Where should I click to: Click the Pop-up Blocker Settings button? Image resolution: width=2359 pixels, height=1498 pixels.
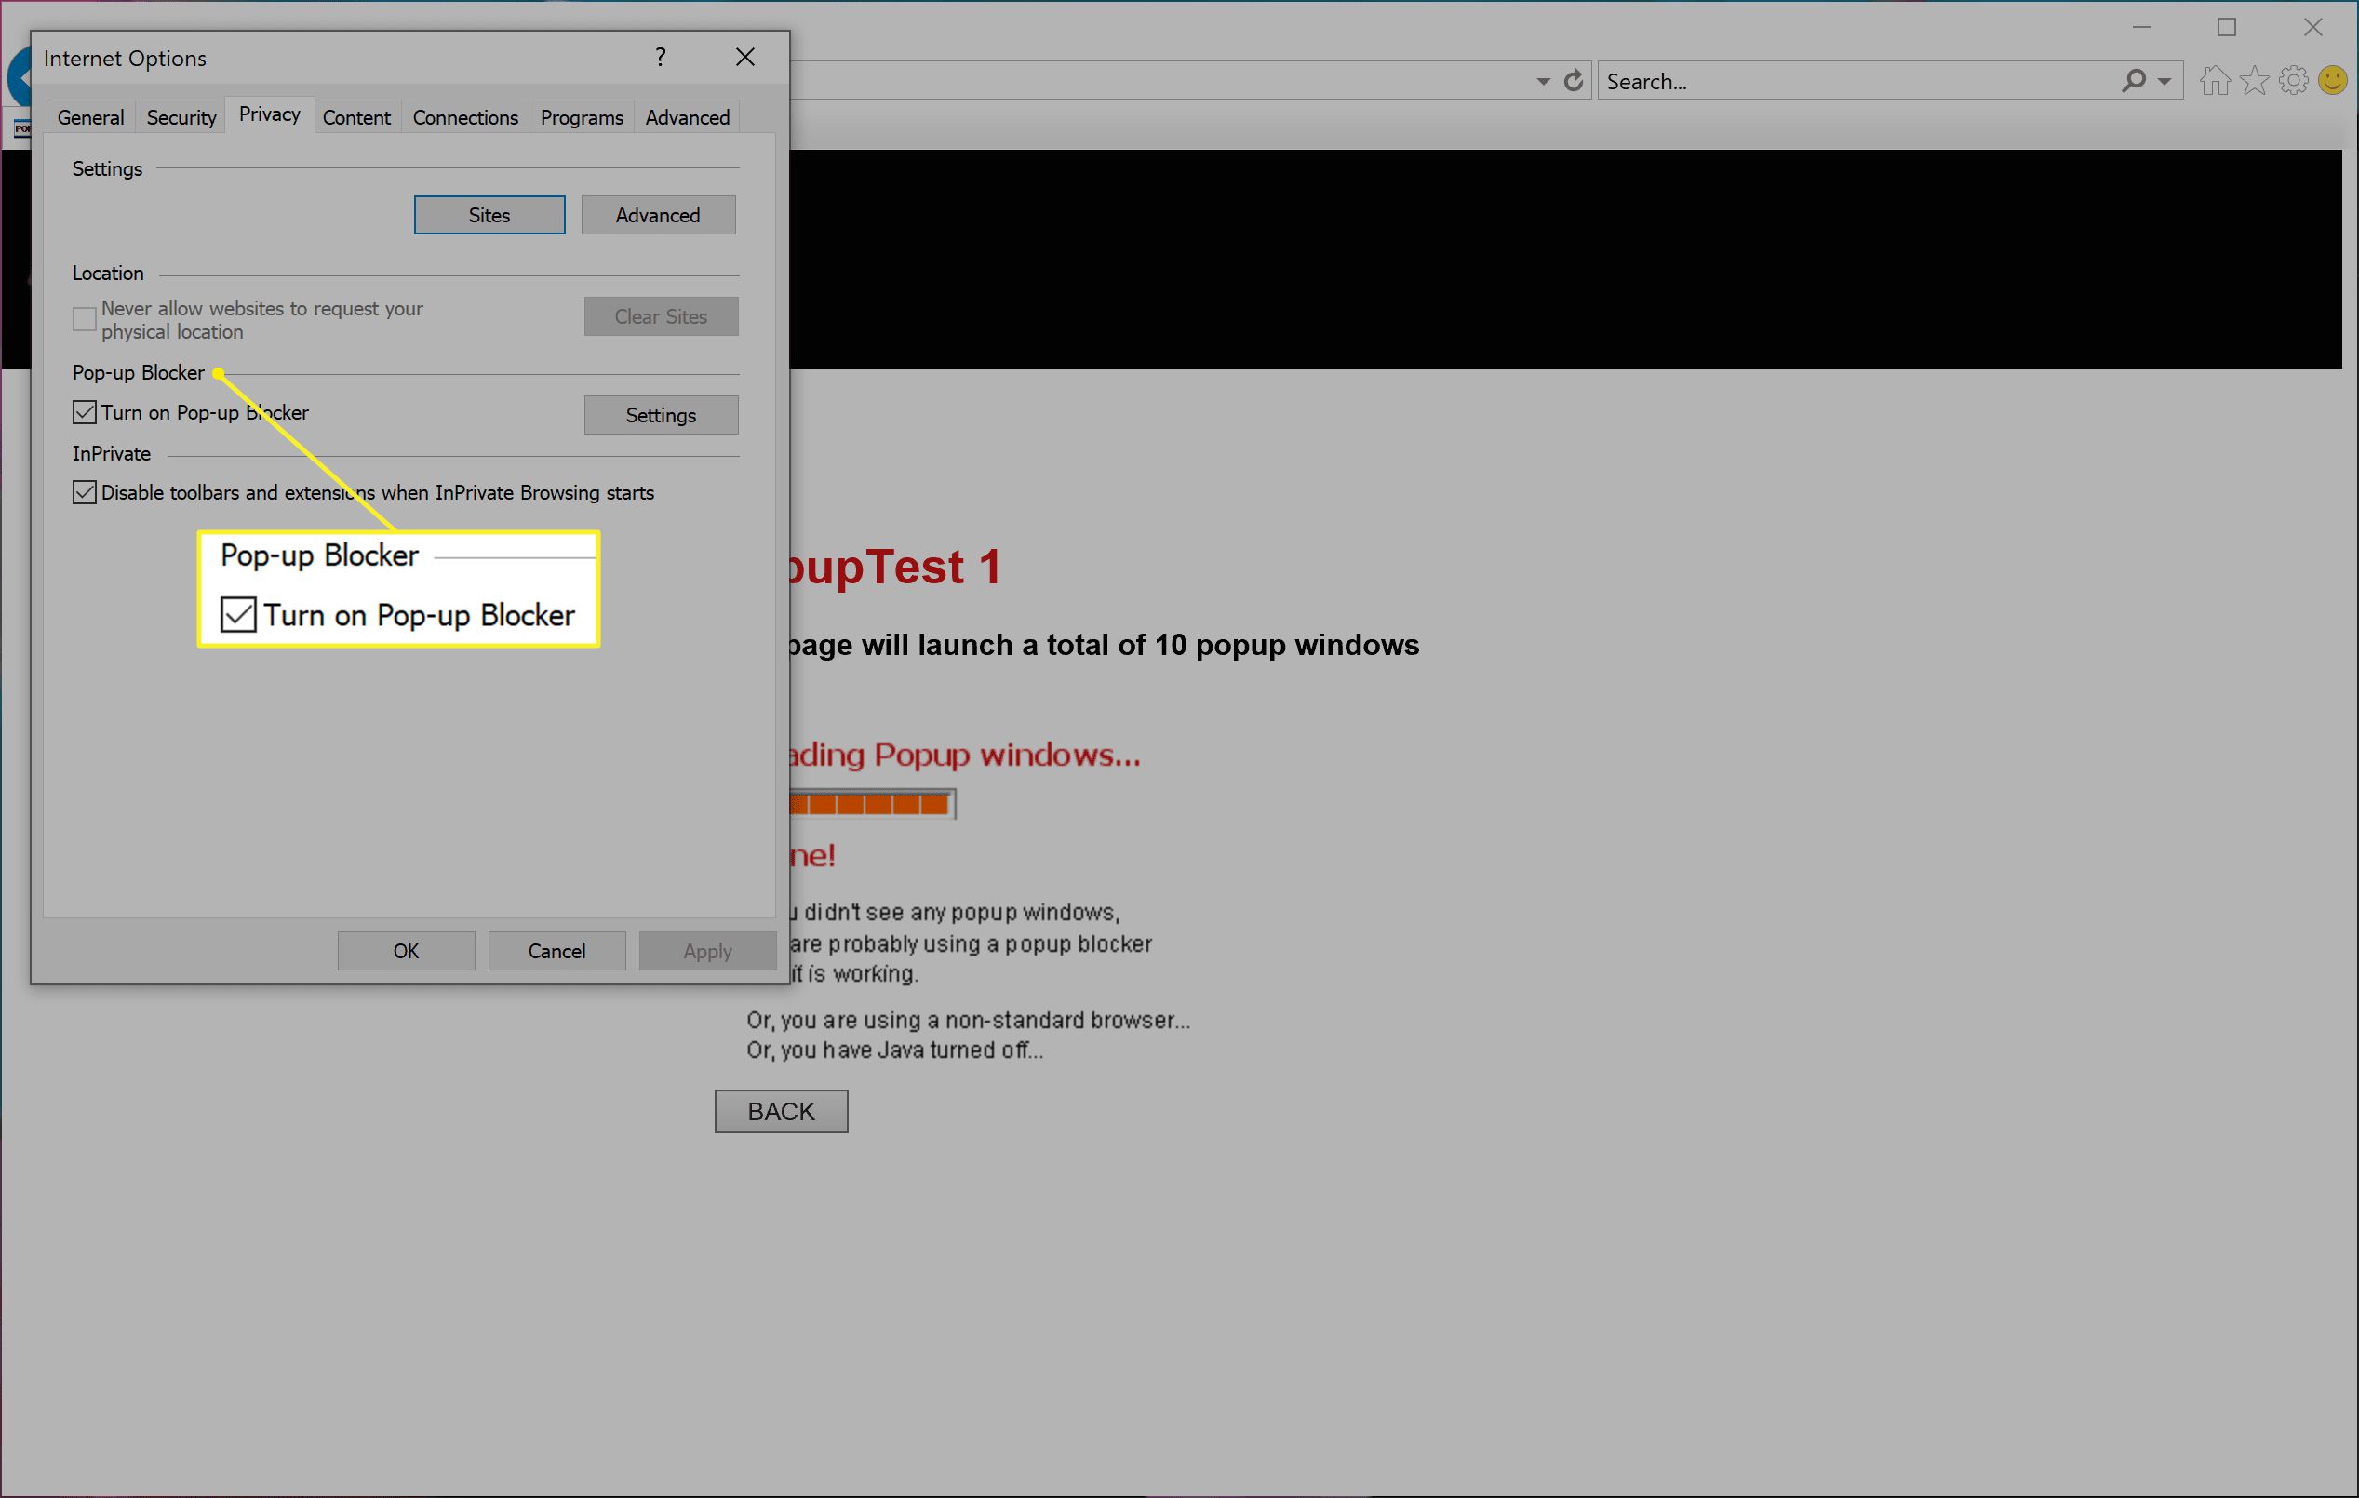coord(661,413)
